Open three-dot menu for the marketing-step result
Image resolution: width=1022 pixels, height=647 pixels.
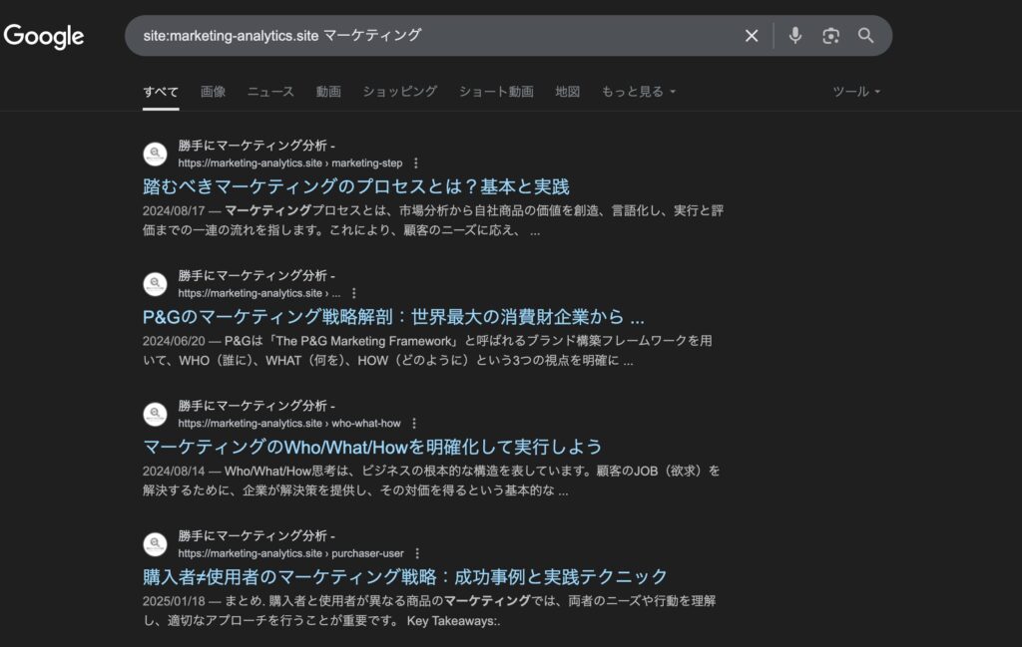(416, 162)
